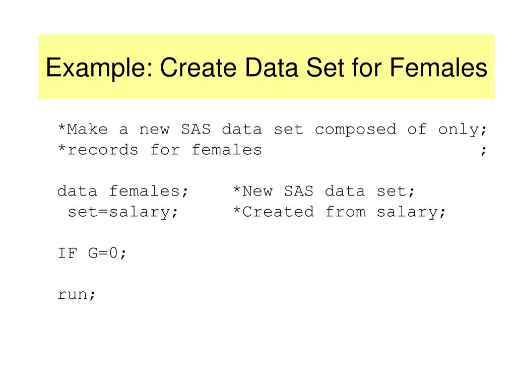Click the word 'composed' in the first comment

pos(355,130)
